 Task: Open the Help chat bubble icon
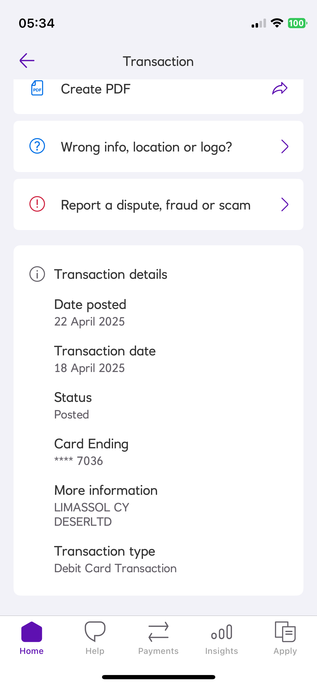point(95,631)
